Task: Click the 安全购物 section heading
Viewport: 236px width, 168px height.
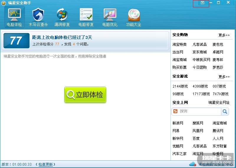Action: [180, 35]
